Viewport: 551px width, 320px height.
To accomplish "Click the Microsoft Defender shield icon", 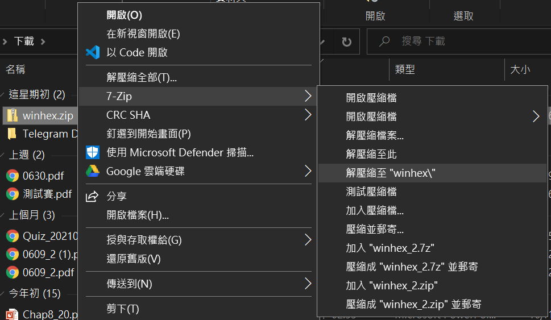I will (x=93, y=152).
